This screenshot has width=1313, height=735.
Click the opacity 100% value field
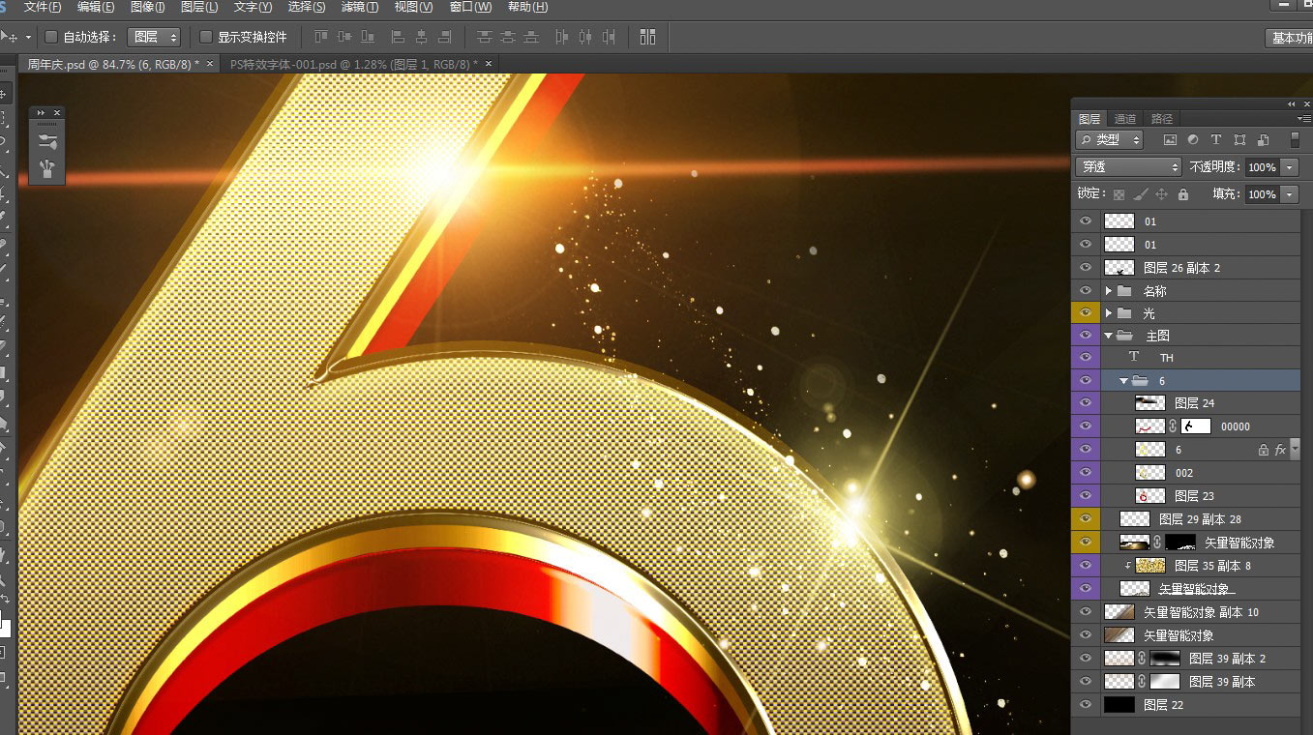click(1263, 167)
